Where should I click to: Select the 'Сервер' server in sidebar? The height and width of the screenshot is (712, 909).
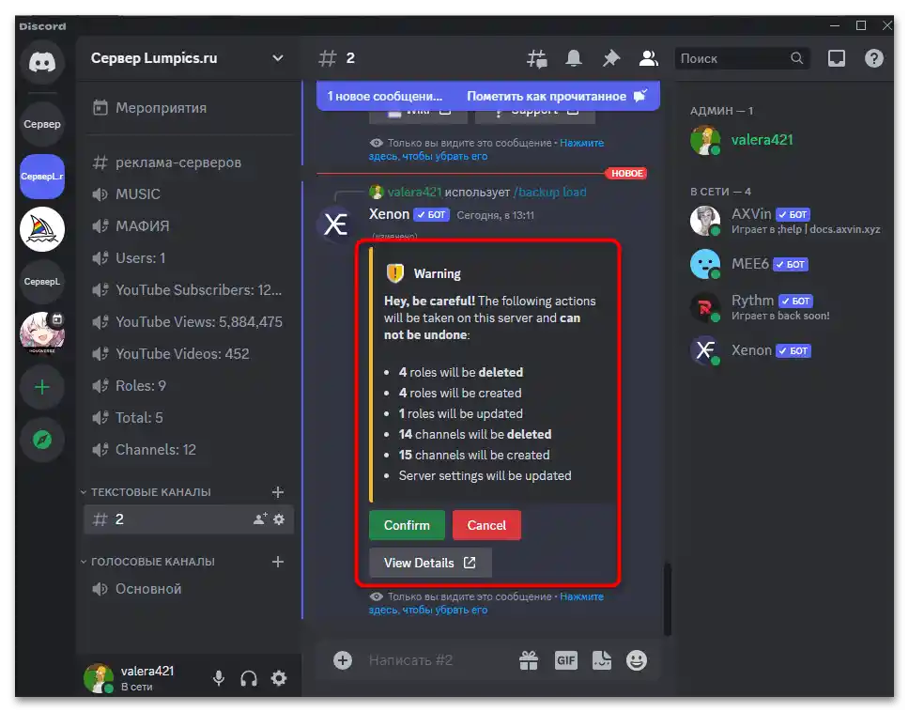coord(42,124)
